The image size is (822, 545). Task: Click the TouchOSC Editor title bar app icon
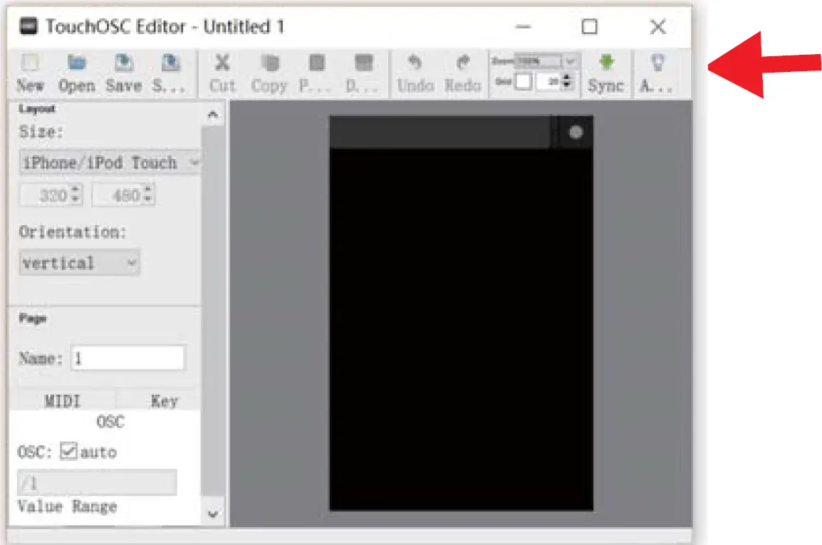(x=28, y=26)
